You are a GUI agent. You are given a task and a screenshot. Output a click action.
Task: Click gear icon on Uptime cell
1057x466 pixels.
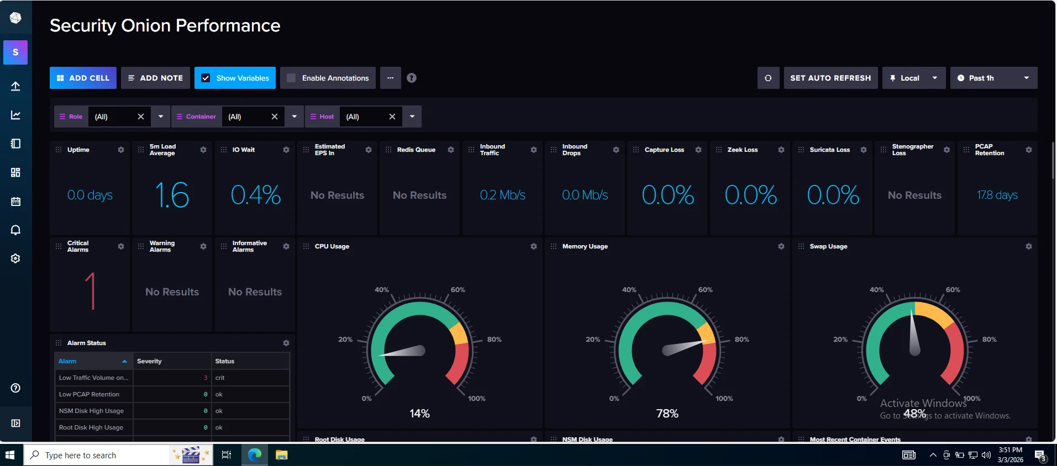coord(121,150)
